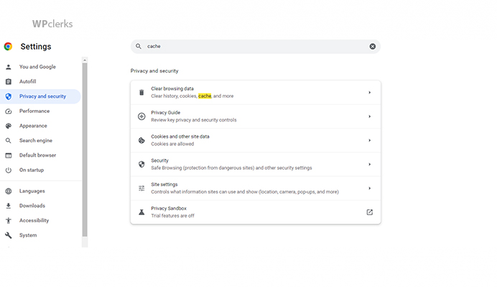
Task: Click the cookie icon in results
Action: [141, 140]
